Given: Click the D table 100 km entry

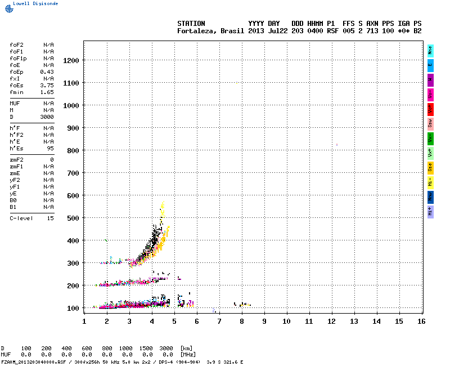Looking at the screenshot, I should pos(26,348).
